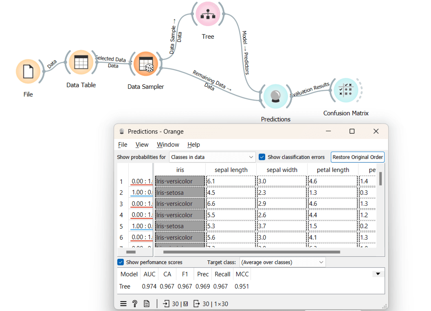Image resolution: width=431 pixels, height=311 pixels.
Task: Click the model M input icon
Action: [x=185, y=304]
